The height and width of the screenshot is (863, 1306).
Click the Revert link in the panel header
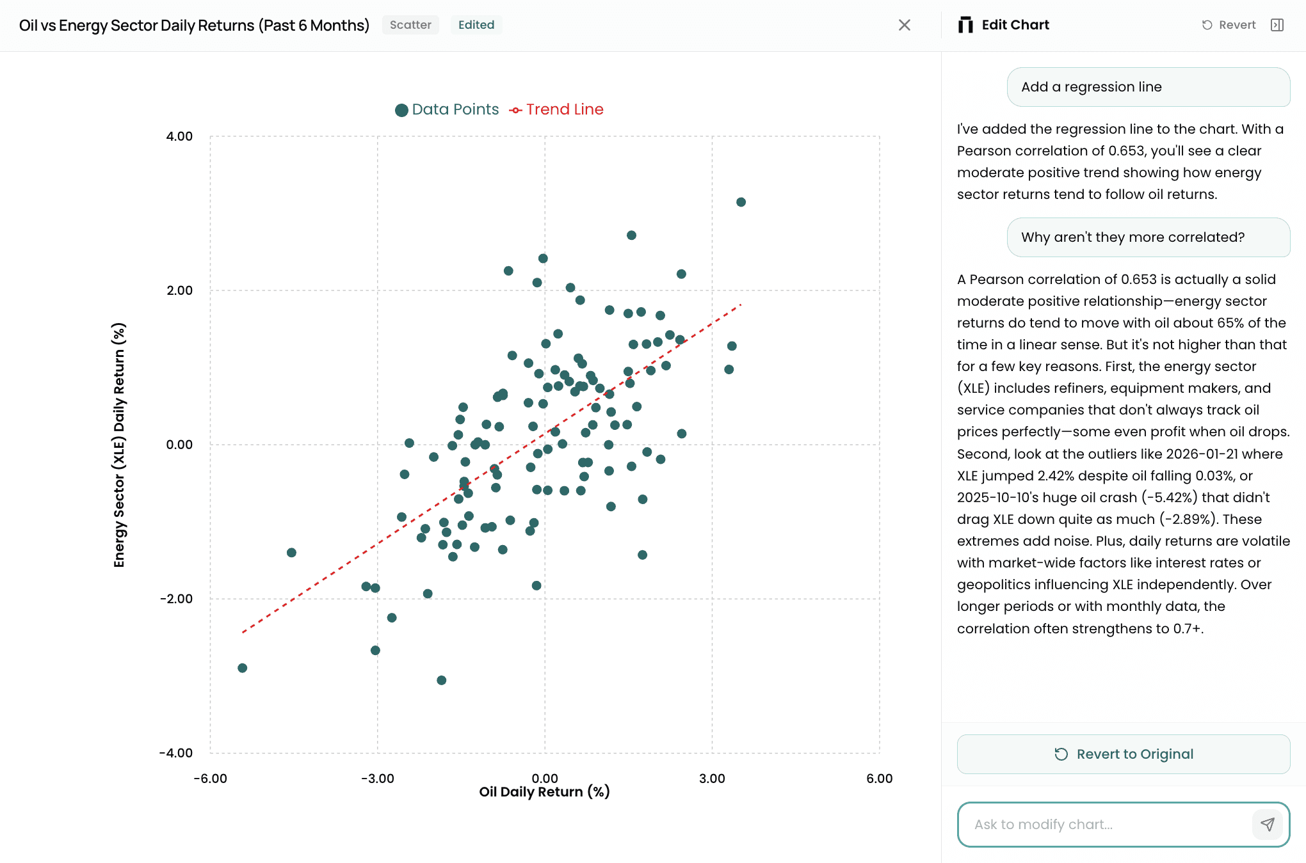tap(1237, 25)
